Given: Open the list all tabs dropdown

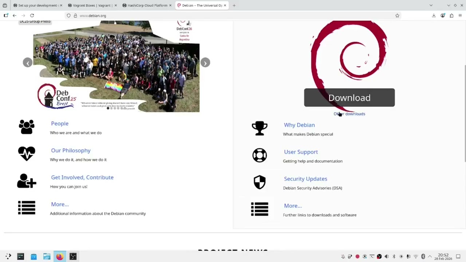Looking at the screenshot, I should pos(431,5).
